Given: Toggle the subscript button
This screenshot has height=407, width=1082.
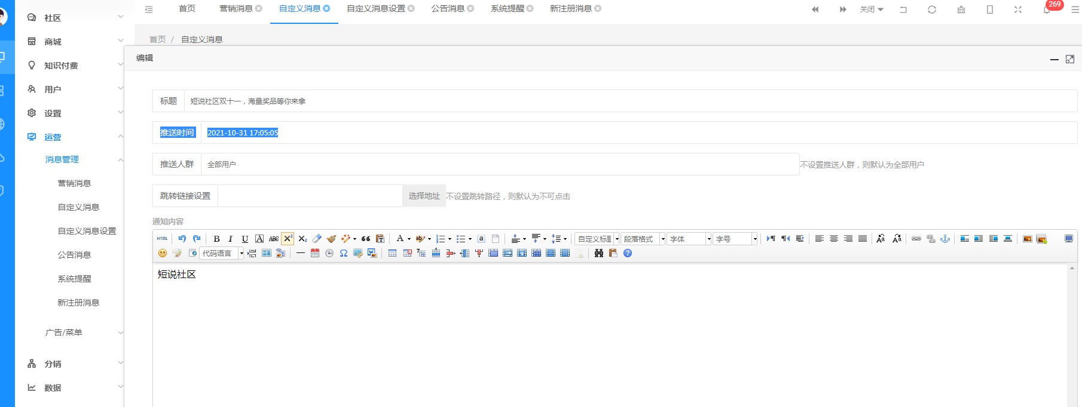Looking at the screenshot, I should 302,239.
